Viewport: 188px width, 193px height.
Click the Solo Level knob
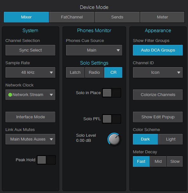click(114, 140)
